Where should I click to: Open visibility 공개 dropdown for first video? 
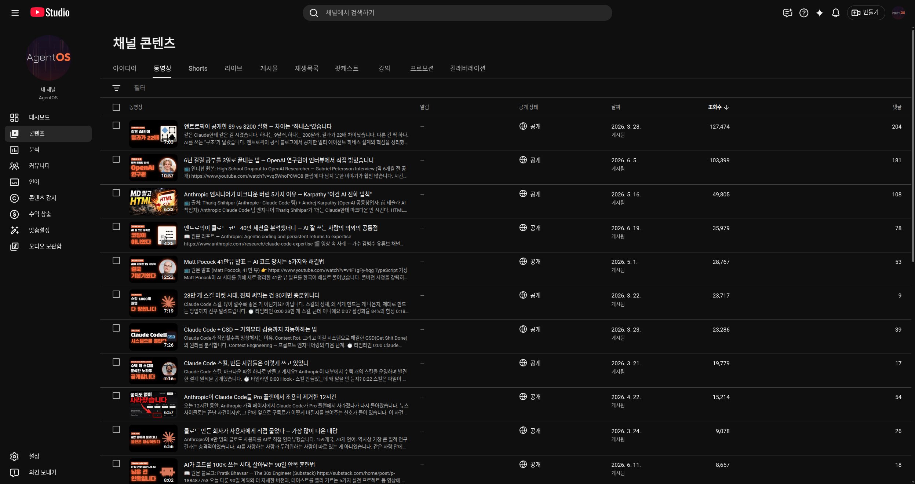pos(530,126)
